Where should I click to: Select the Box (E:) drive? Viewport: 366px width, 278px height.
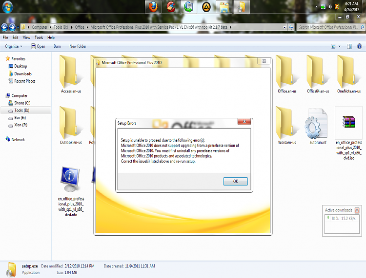(x=17, y=118)
